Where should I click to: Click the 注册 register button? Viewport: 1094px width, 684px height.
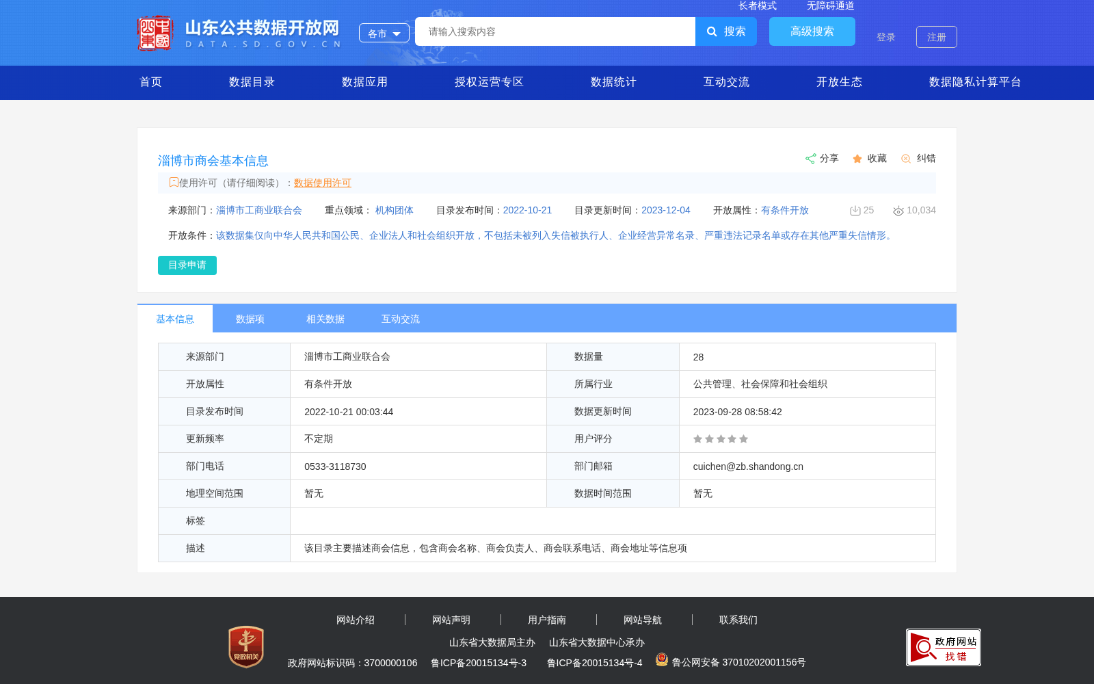point(937,37)
